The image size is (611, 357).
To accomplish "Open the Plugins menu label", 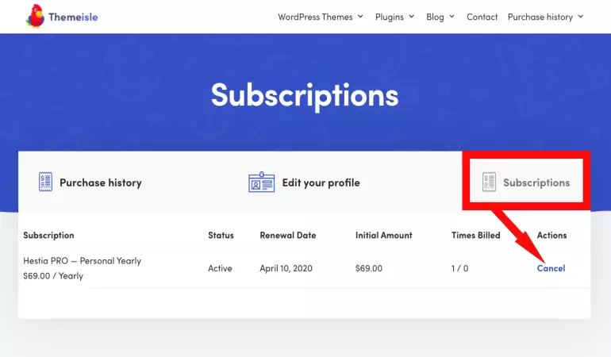I will click(388, 17).
